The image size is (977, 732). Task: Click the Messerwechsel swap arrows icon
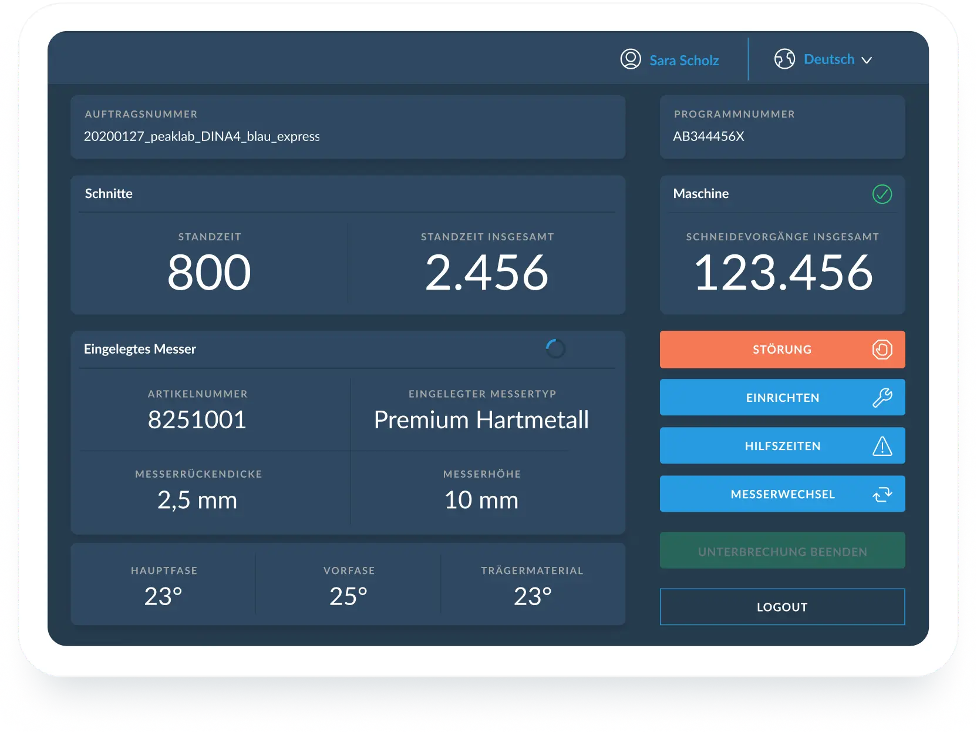(x=882, y=494)
